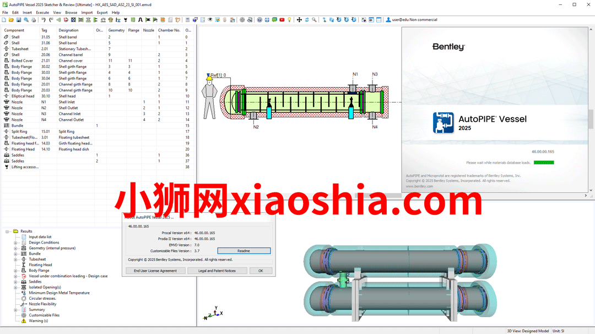
Task: Click the Save floppy disk icon
Action: [x=19, y=20]
